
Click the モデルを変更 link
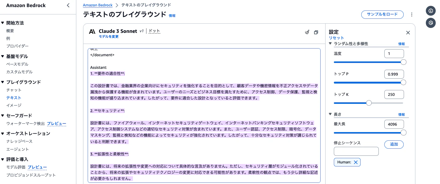(109, 37)
